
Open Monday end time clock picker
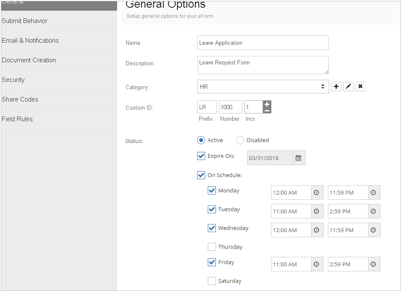pyautogui.click(x=373, y=192)
